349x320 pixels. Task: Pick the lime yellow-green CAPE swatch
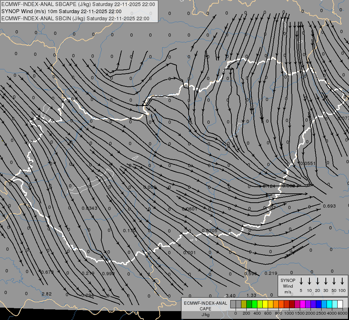pyautogui.click(x=260, y=304)
